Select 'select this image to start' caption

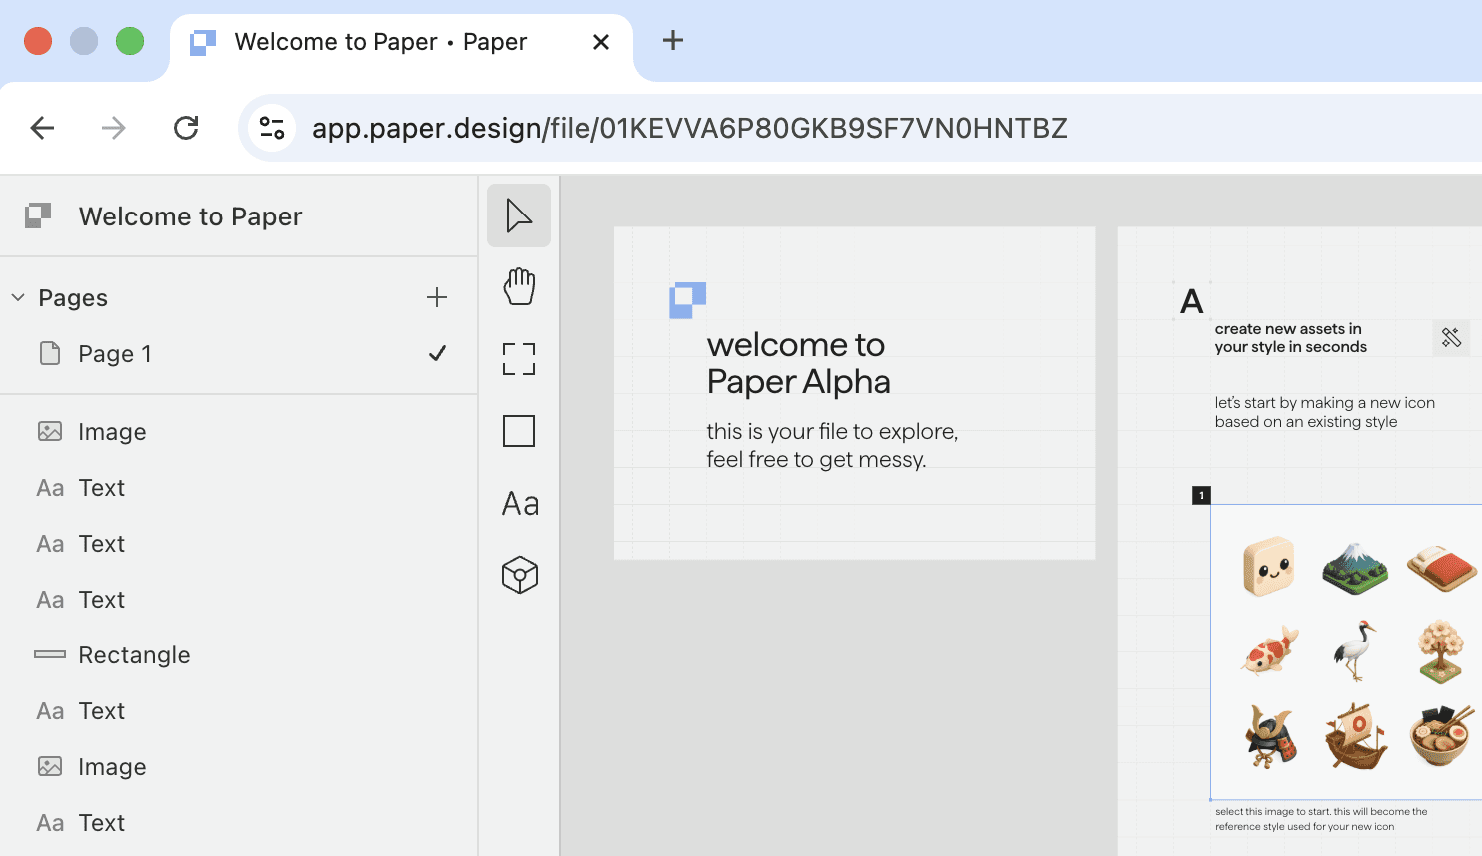coord(1321,819)
